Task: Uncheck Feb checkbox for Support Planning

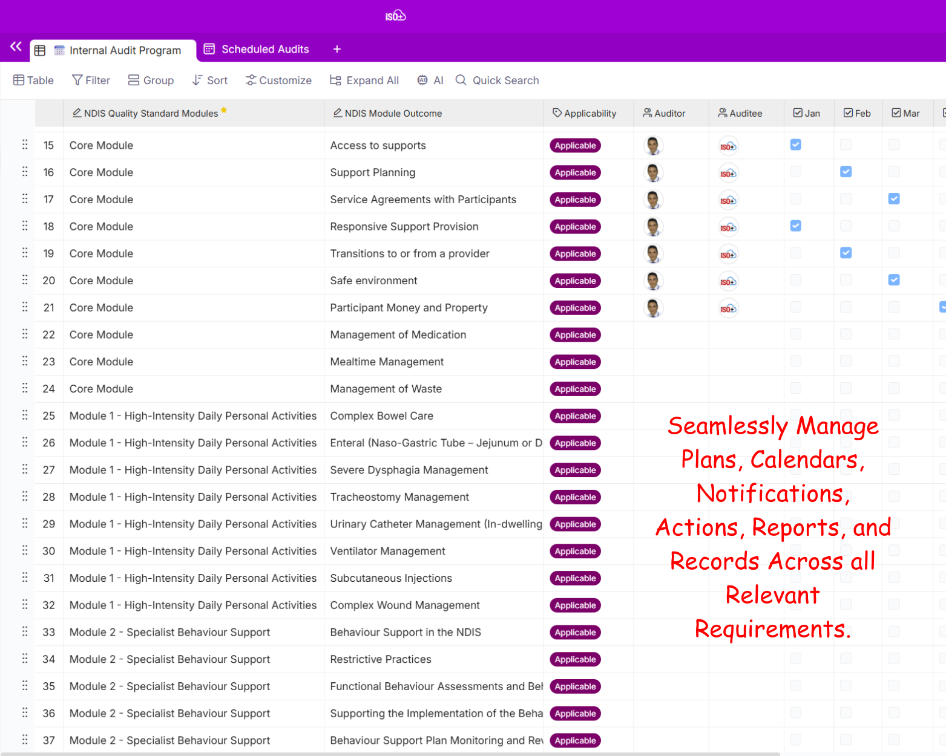Action: click(x=846, y=172)
